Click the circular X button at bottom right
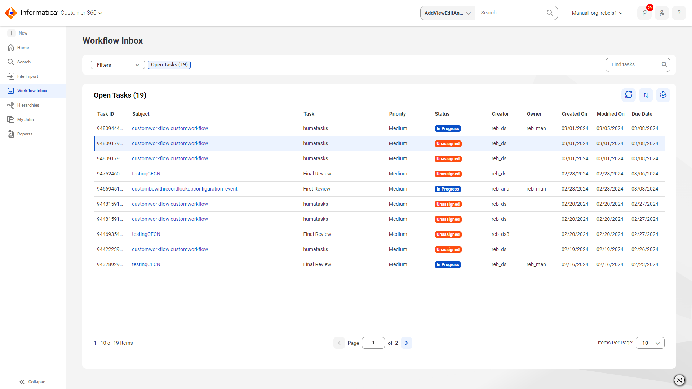This screenshot has width=692, height=389. click(679, 380)
